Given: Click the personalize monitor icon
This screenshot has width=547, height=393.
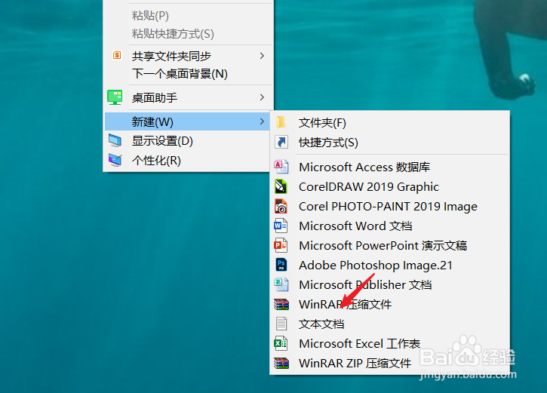Looking at the screenshot, I should coord(115,160).
